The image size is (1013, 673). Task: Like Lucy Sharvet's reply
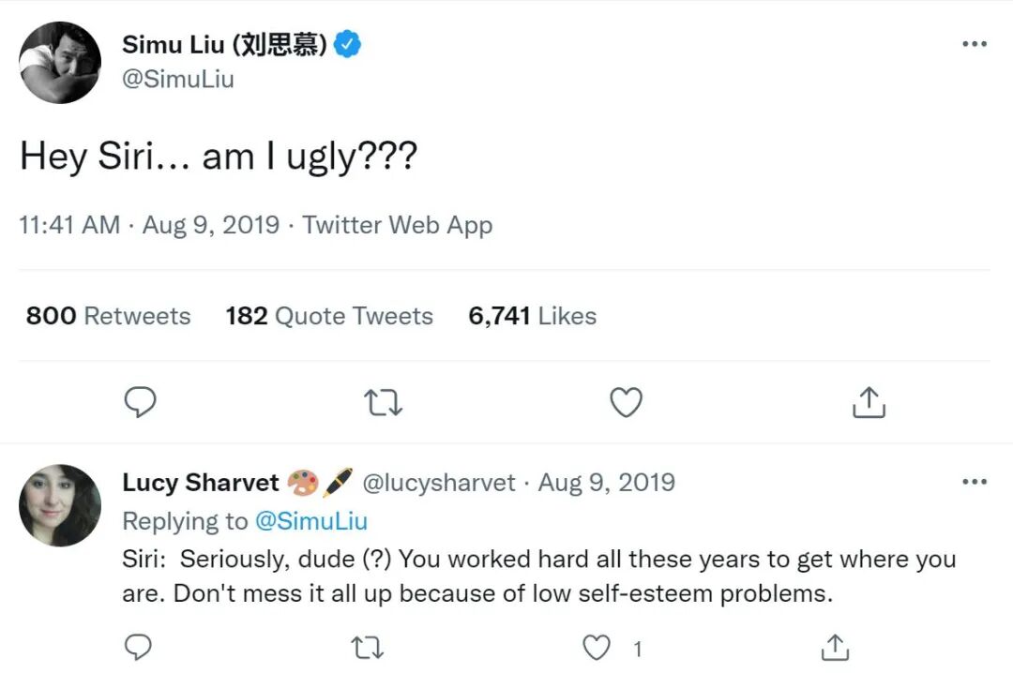(x=597, y=647)
